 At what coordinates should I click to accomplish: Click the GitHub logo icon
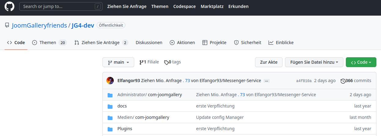[9, 6]
